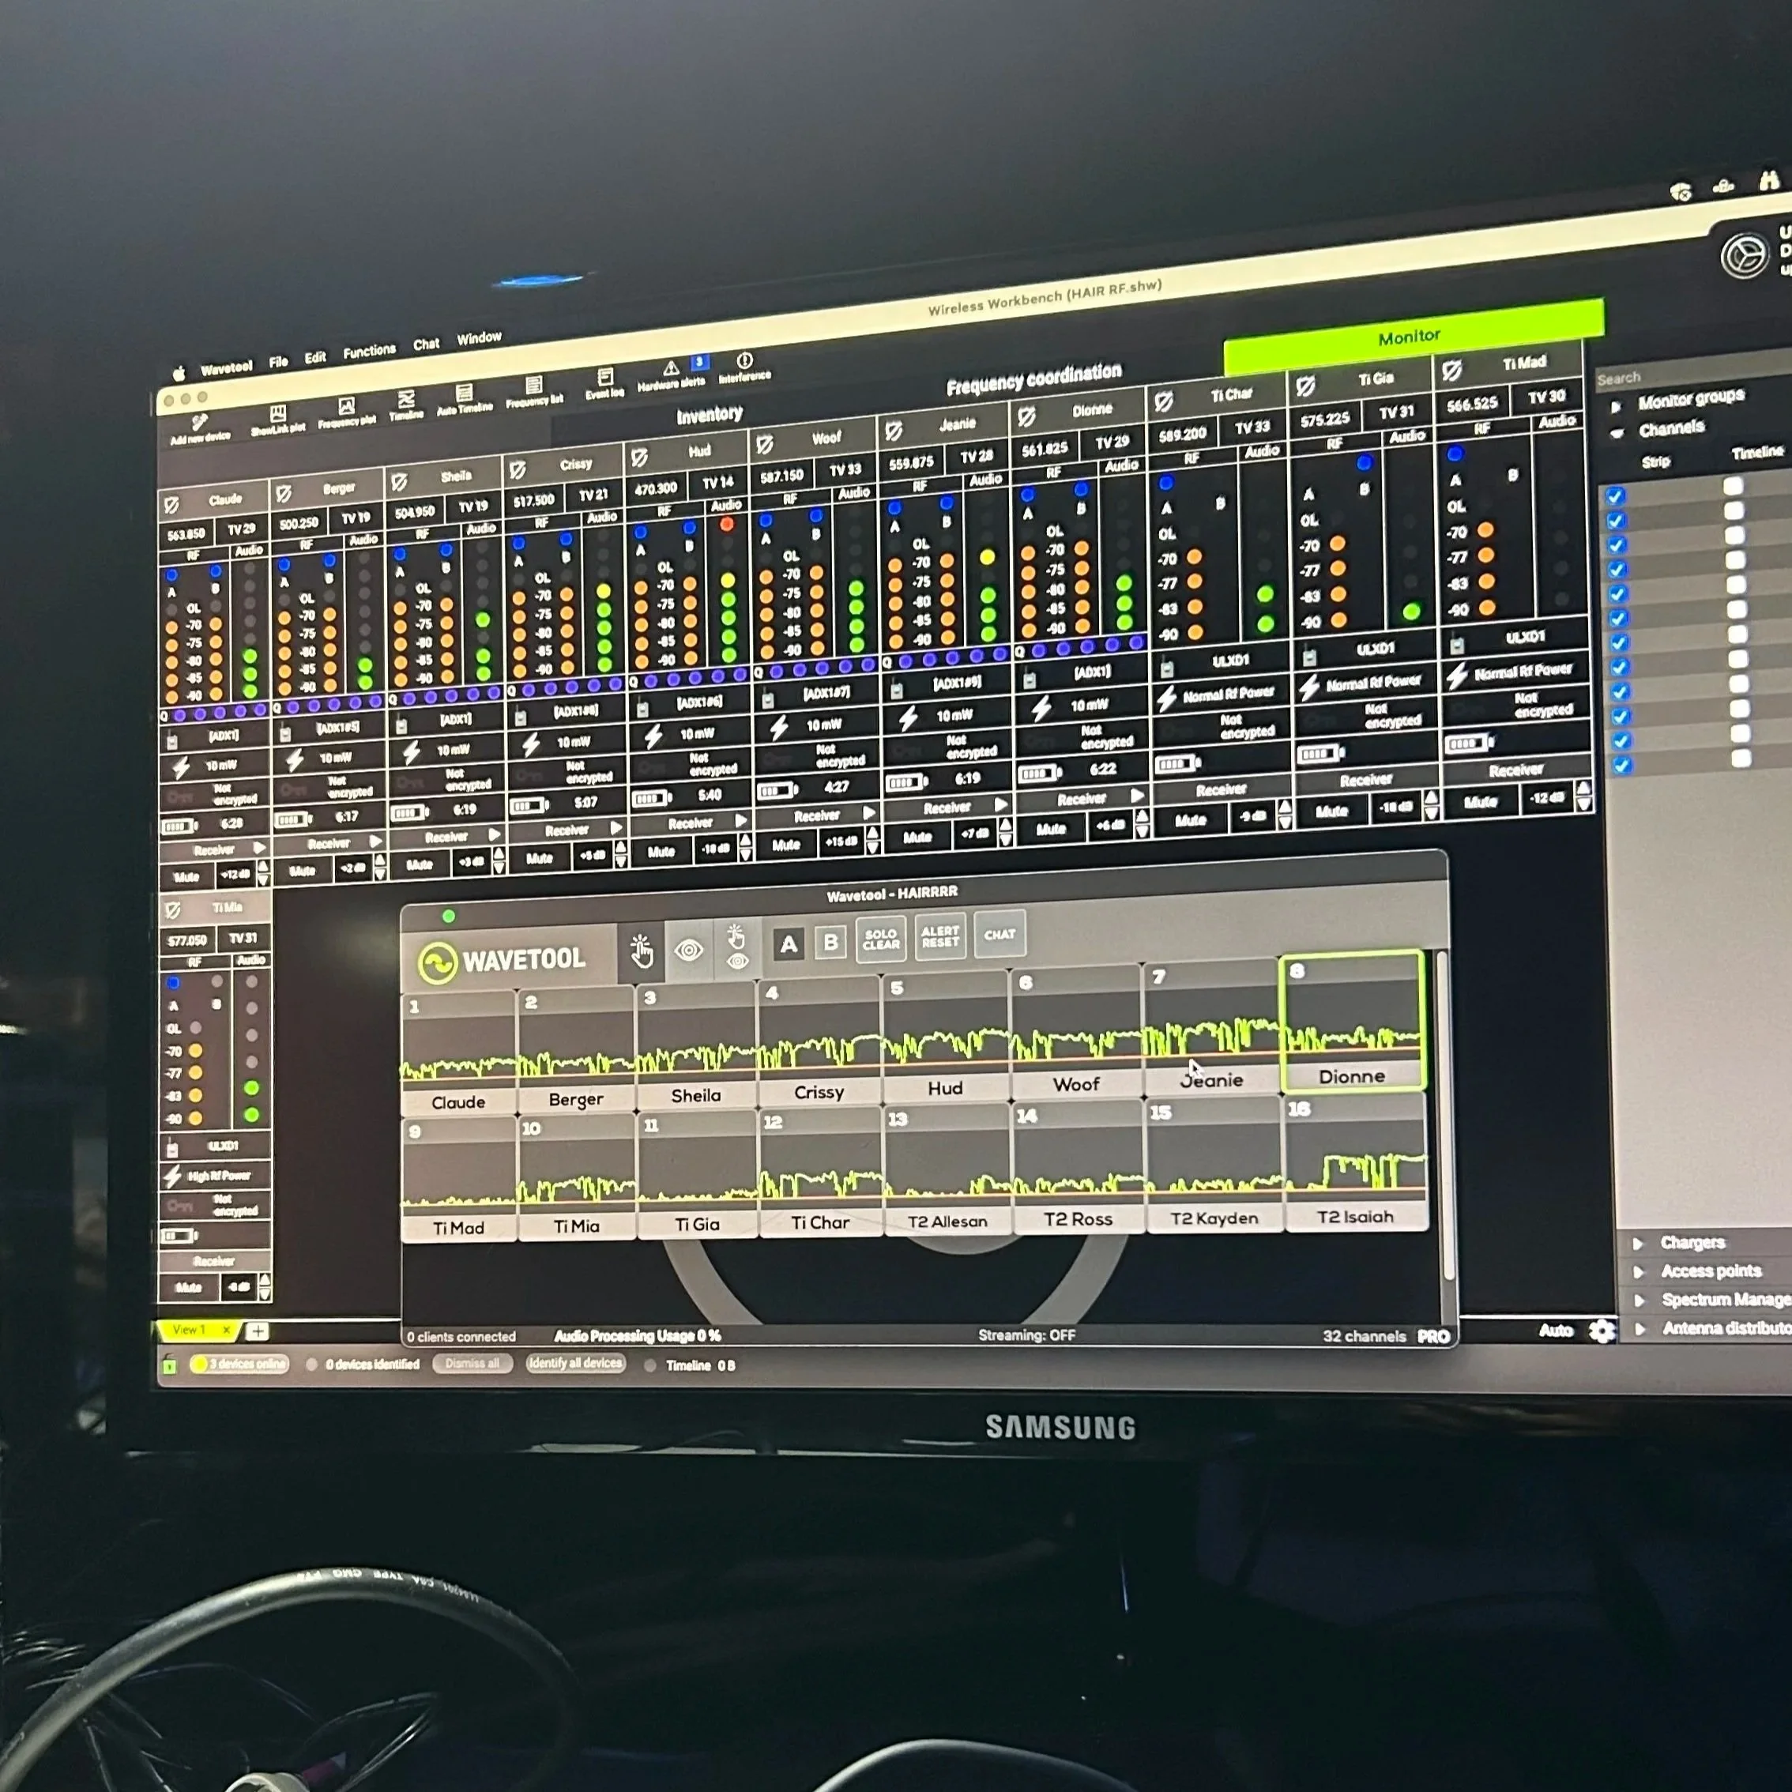Open the Interference toolbar icon
1792x1792 pixels.
744,367
